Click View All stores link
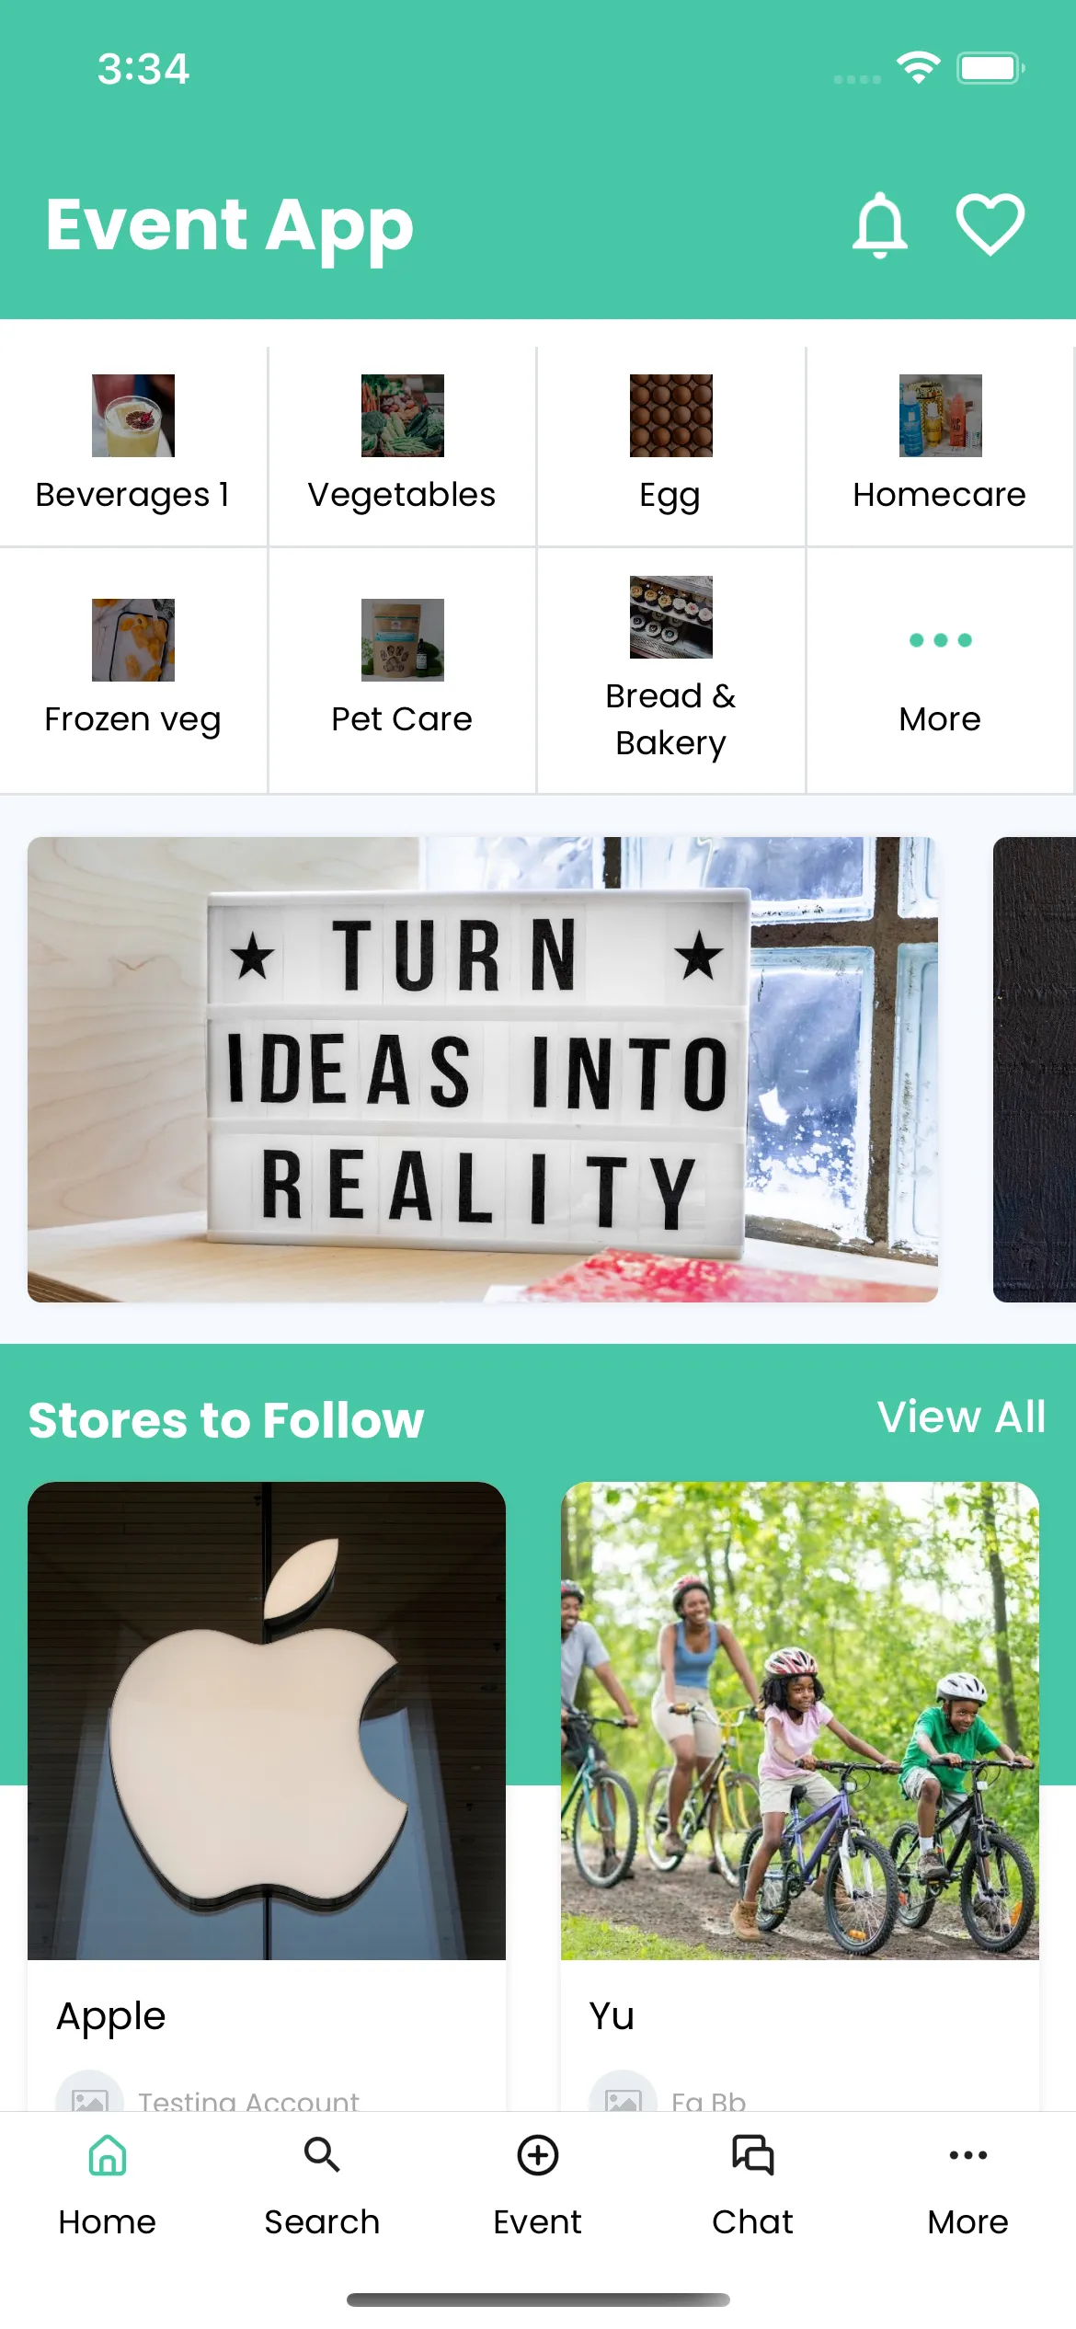The image size is (1076, 2329). click(x=961, y=1417)
